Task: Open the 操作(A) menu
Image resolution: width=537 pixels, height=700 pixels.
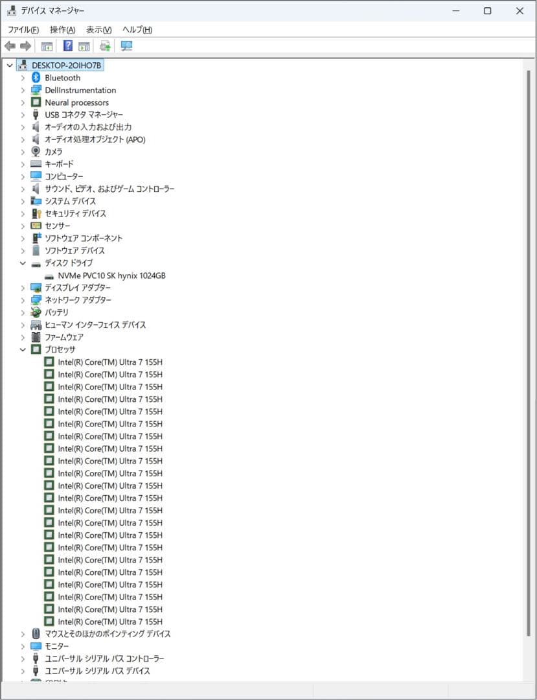Action: [62, 29]
